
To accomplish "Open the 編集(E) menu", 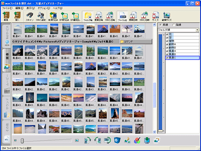I will pos(19,8).
